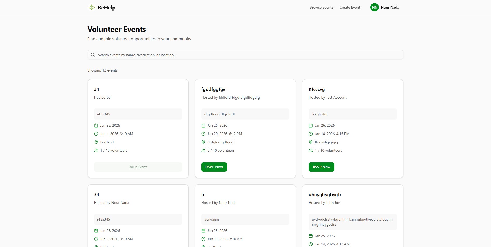Click the clock icon beside Jan 14, 2026, 4:12 AM
491x247 pixels.
[x=311, y=244]
